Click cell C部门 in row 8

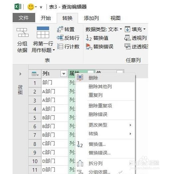point(54,144)
